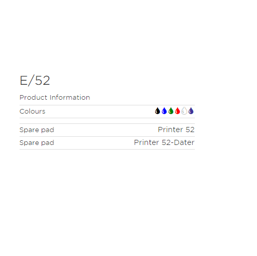Image resolution: width=257 pixels, height=256 pixels.
Task: Click the word Dater in Printer 52-Dater
Action: pyautogui.click(x=184, y=142)
